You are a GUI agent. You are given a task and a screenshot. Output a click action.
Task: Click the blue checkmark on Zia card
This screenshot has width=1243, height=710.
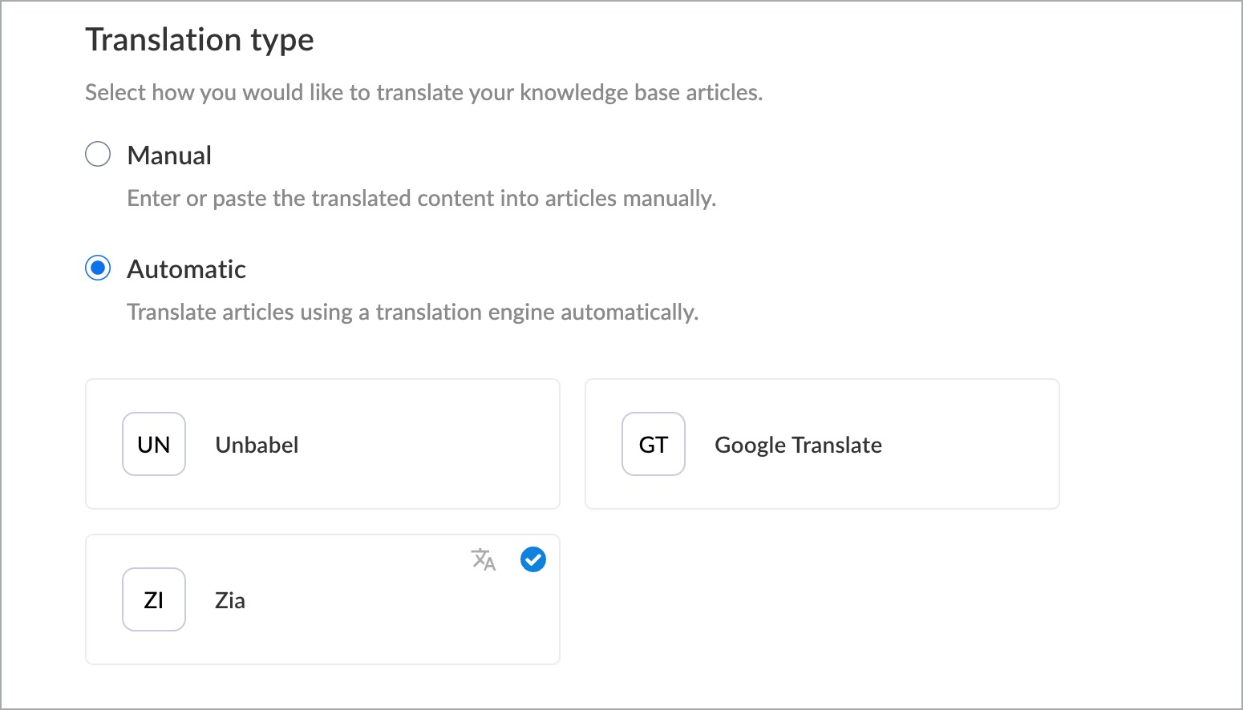coord(533,559)
